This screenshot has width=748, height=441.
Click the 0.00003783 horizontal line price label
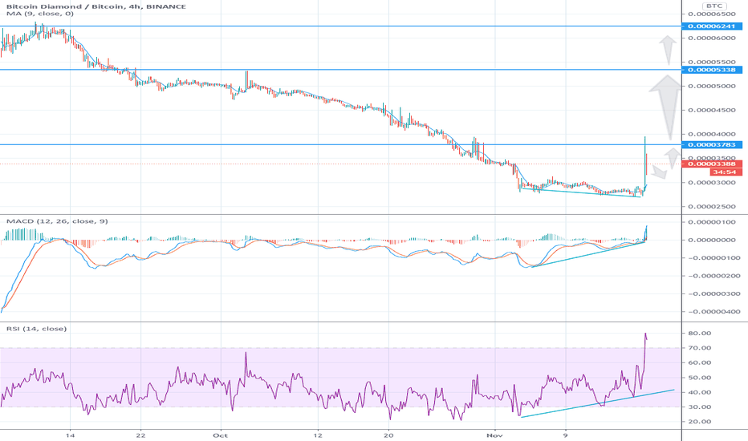point(712,144)
